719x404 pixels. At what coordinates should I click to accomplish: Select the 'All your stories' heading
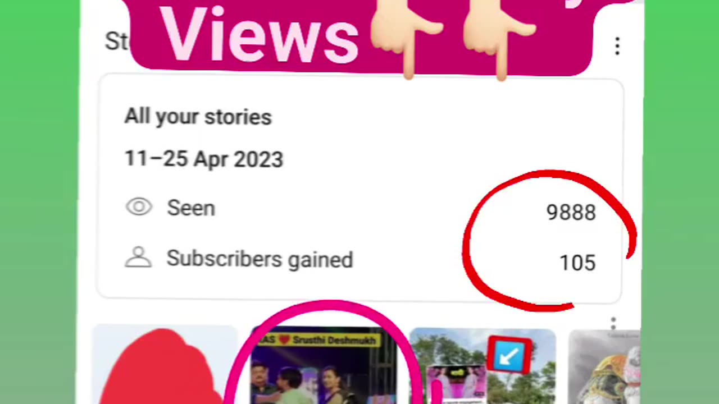(x=198, y=117)
